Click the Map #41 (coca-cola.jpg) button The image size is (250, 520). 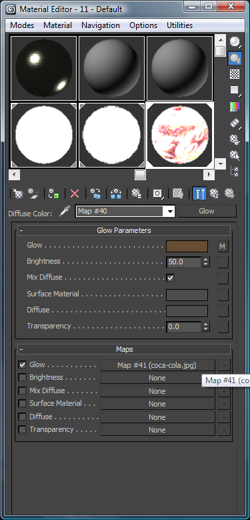[x=157, y=365]
